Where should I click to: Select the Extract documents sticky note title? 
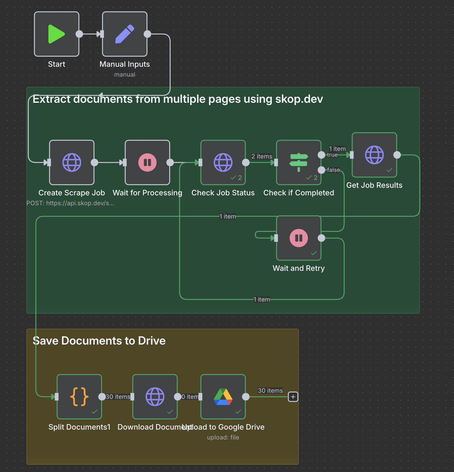point(178,99)
